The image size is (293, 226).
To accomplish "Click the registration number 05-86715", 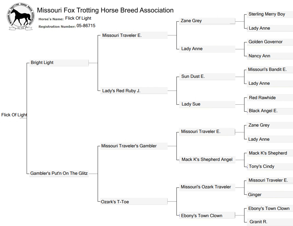I will click(x=86, y=26).
